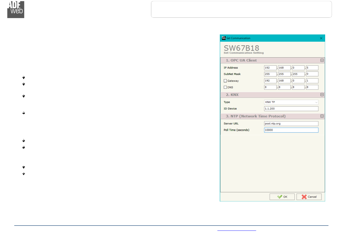Edit DNS third octet field
Image resolution: width=344 pixels, height=237 pixels.
click(298, 87)
